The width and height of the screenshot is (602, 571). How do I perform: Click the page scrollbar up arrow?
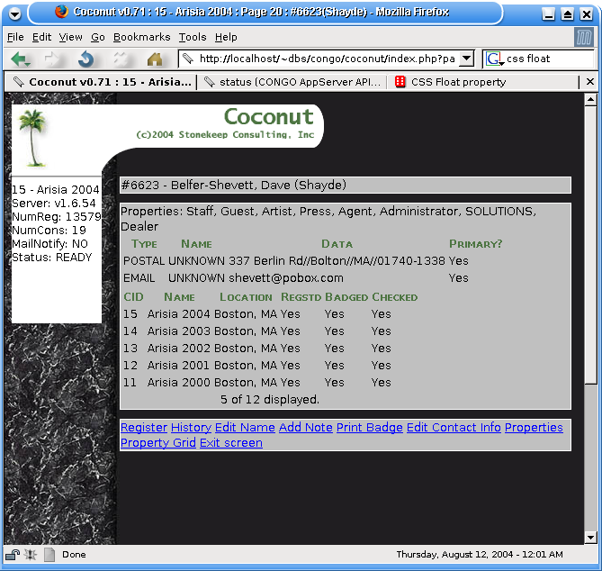pyautogui.click(x=590, y=100)
